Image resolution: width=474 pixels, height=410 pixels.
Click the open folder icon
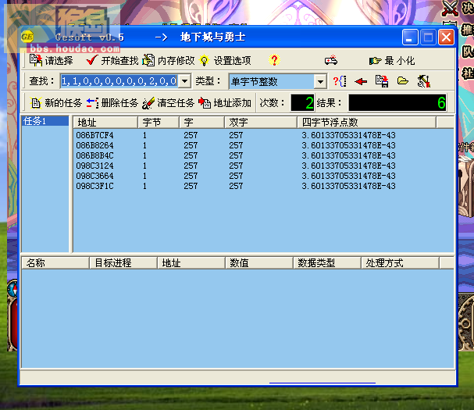(403, 81)
